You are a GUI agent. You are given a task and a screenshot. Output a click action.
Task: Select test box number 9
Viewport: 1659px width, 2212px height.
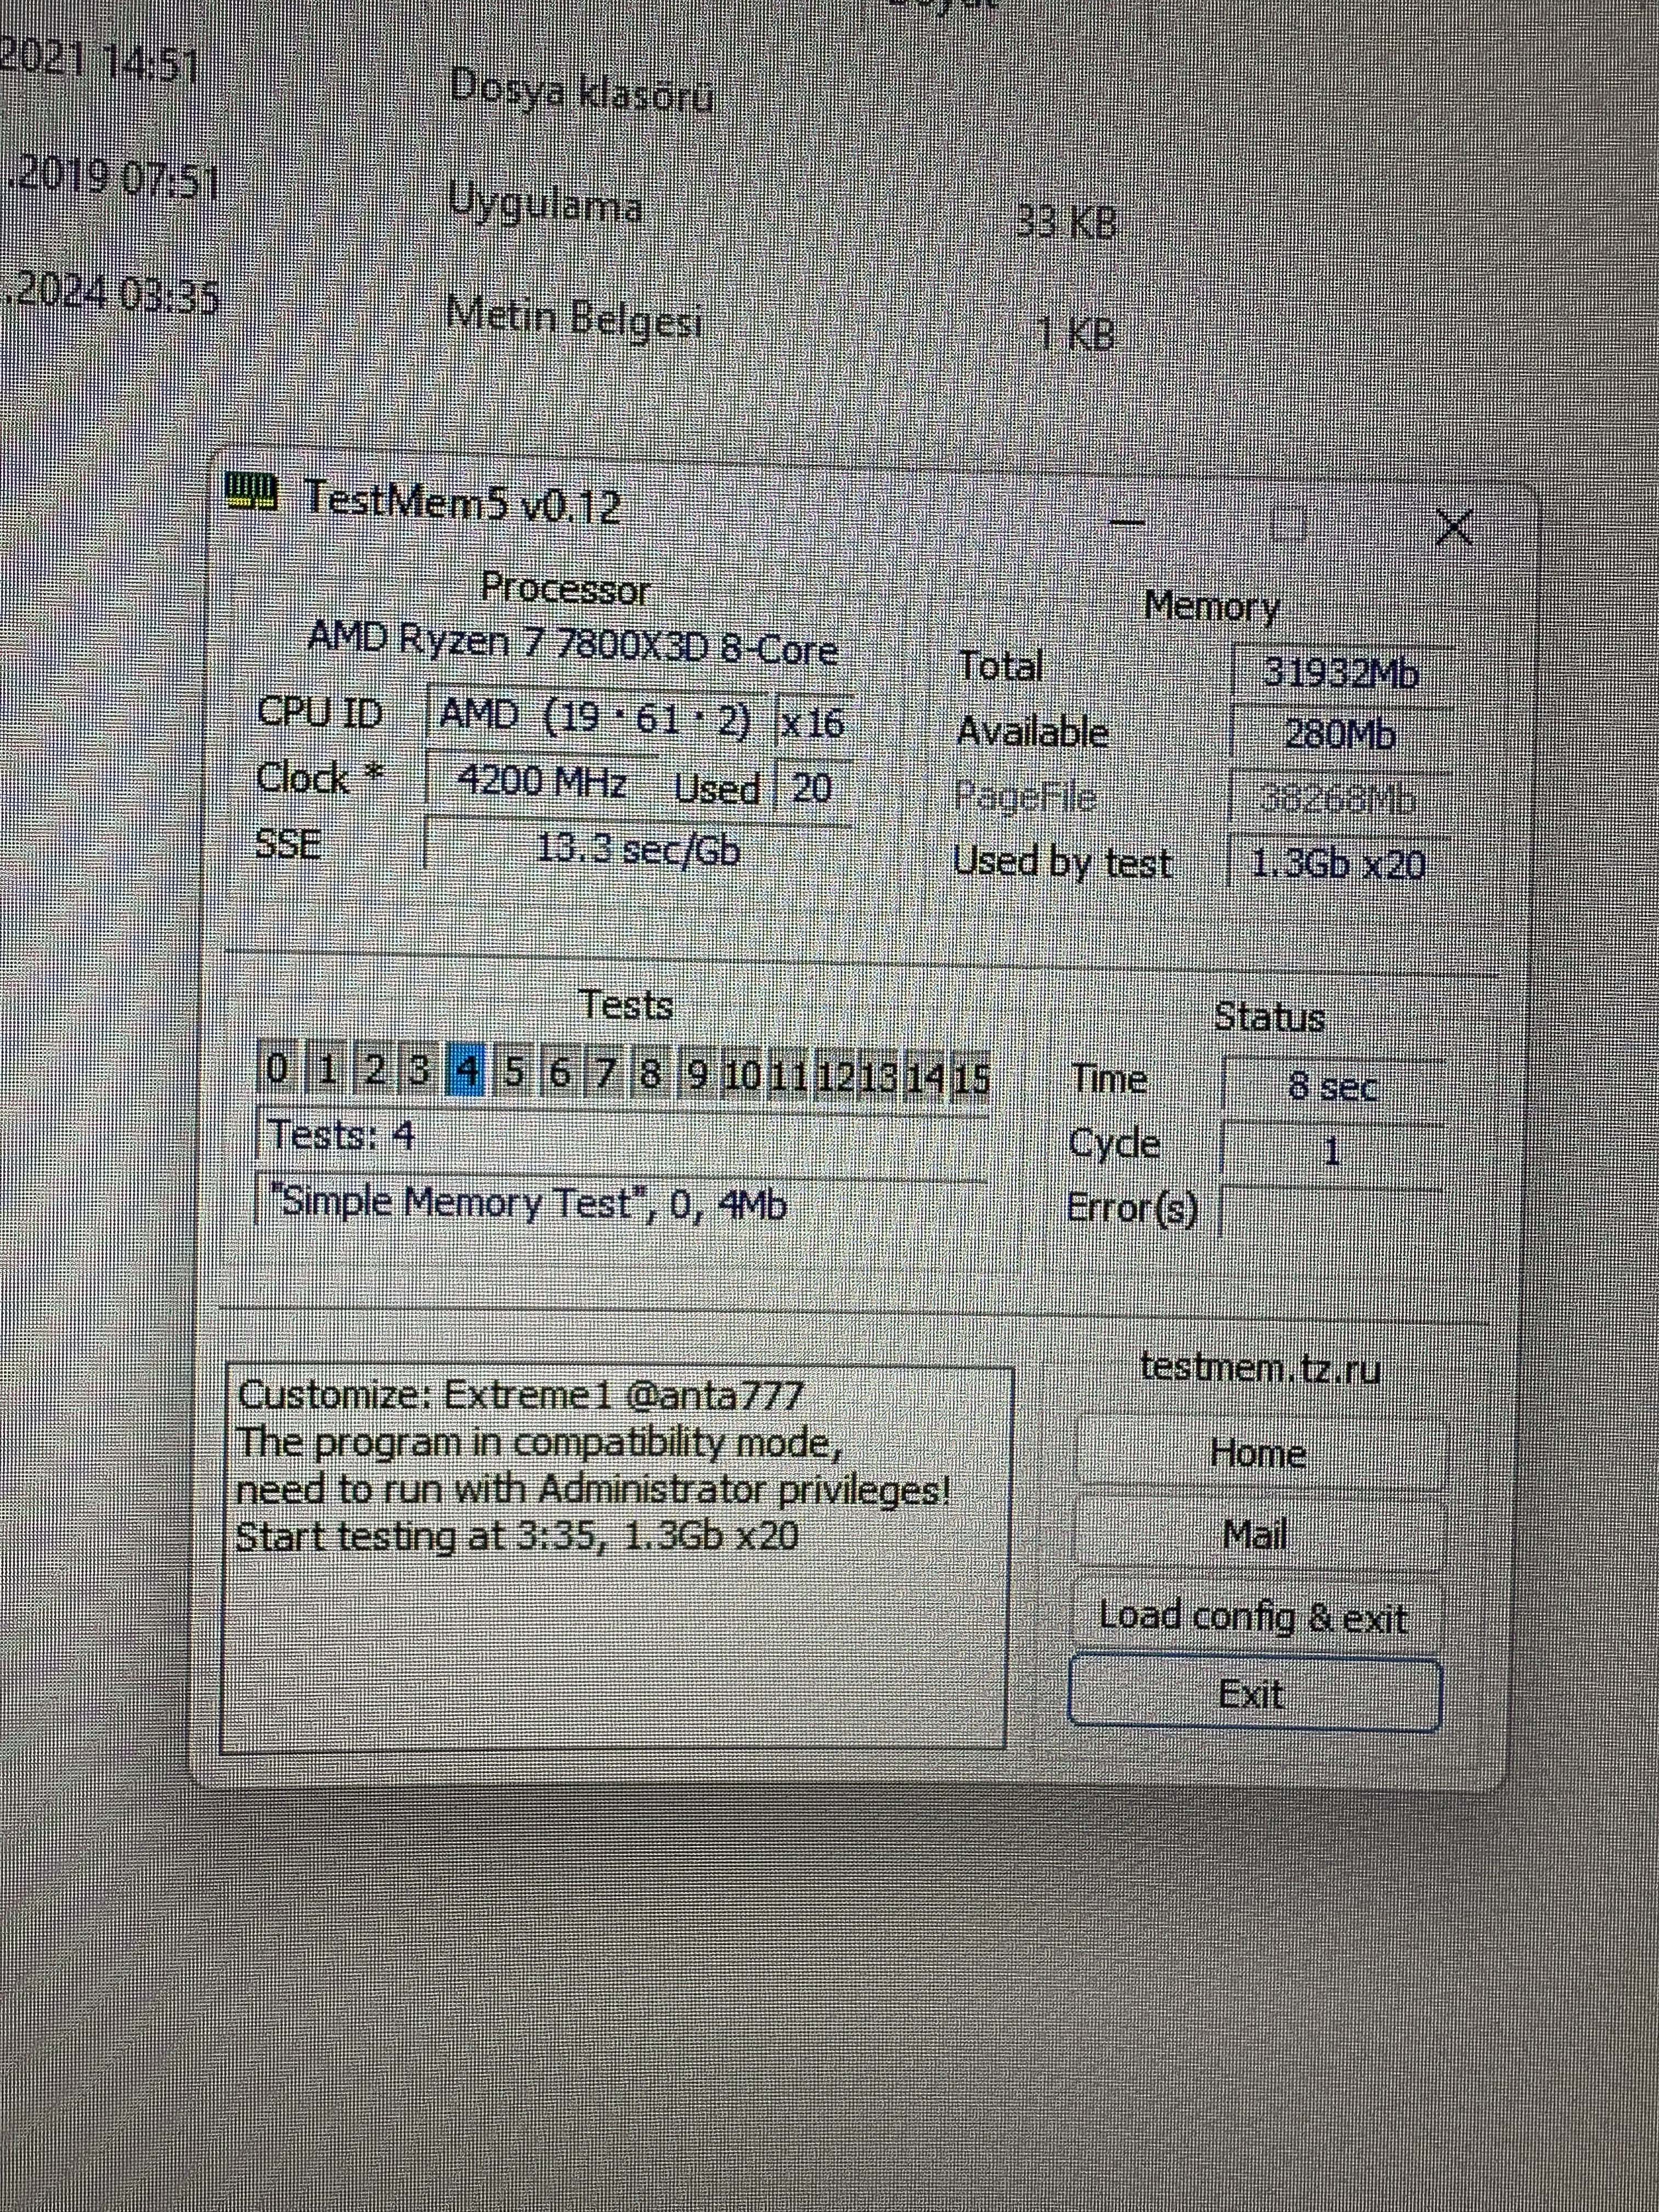click(697, 1074)
